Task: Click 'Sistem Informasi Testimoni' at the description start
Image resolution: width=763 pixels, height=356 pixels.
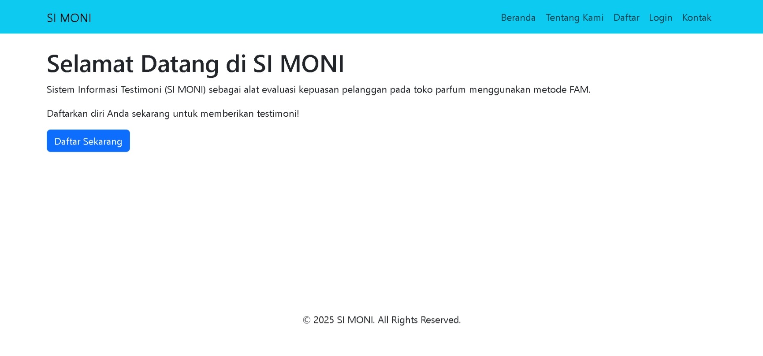Action: pyautogui.click(x=104, y=90)
